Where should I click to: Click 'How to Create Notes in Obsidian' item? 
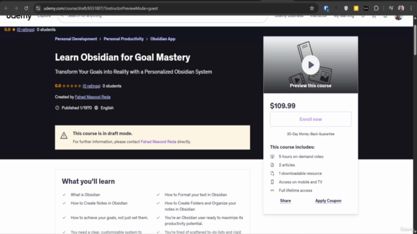tap(99, 203)
